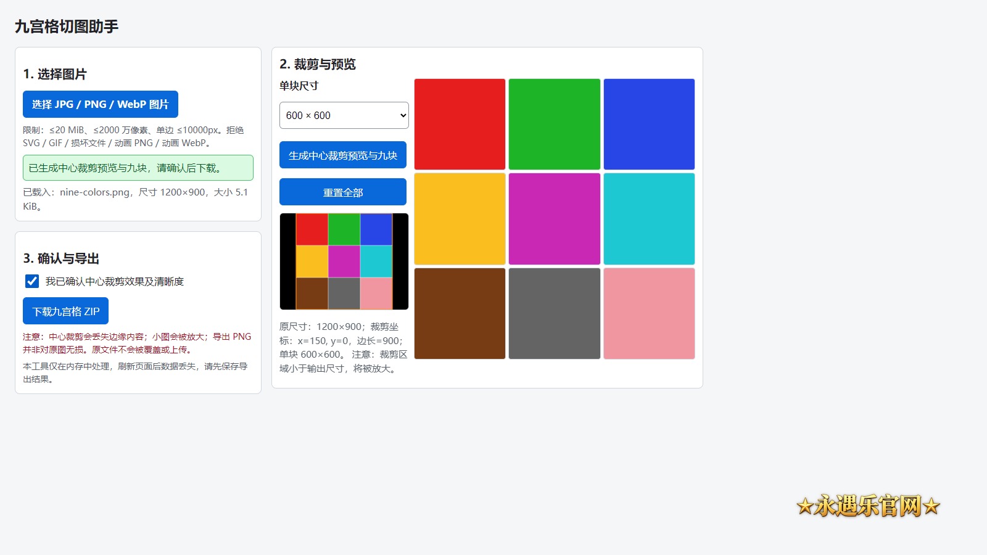
Task: Click the green status message 已生成中心裁剪预览与九块
Action: click(138, 168)
